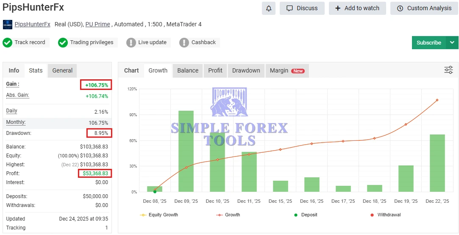The height and width of the screenshot is (235, 459).
Task: Click the Dec 22 growth line point
Action: click(x=437, y=100)
